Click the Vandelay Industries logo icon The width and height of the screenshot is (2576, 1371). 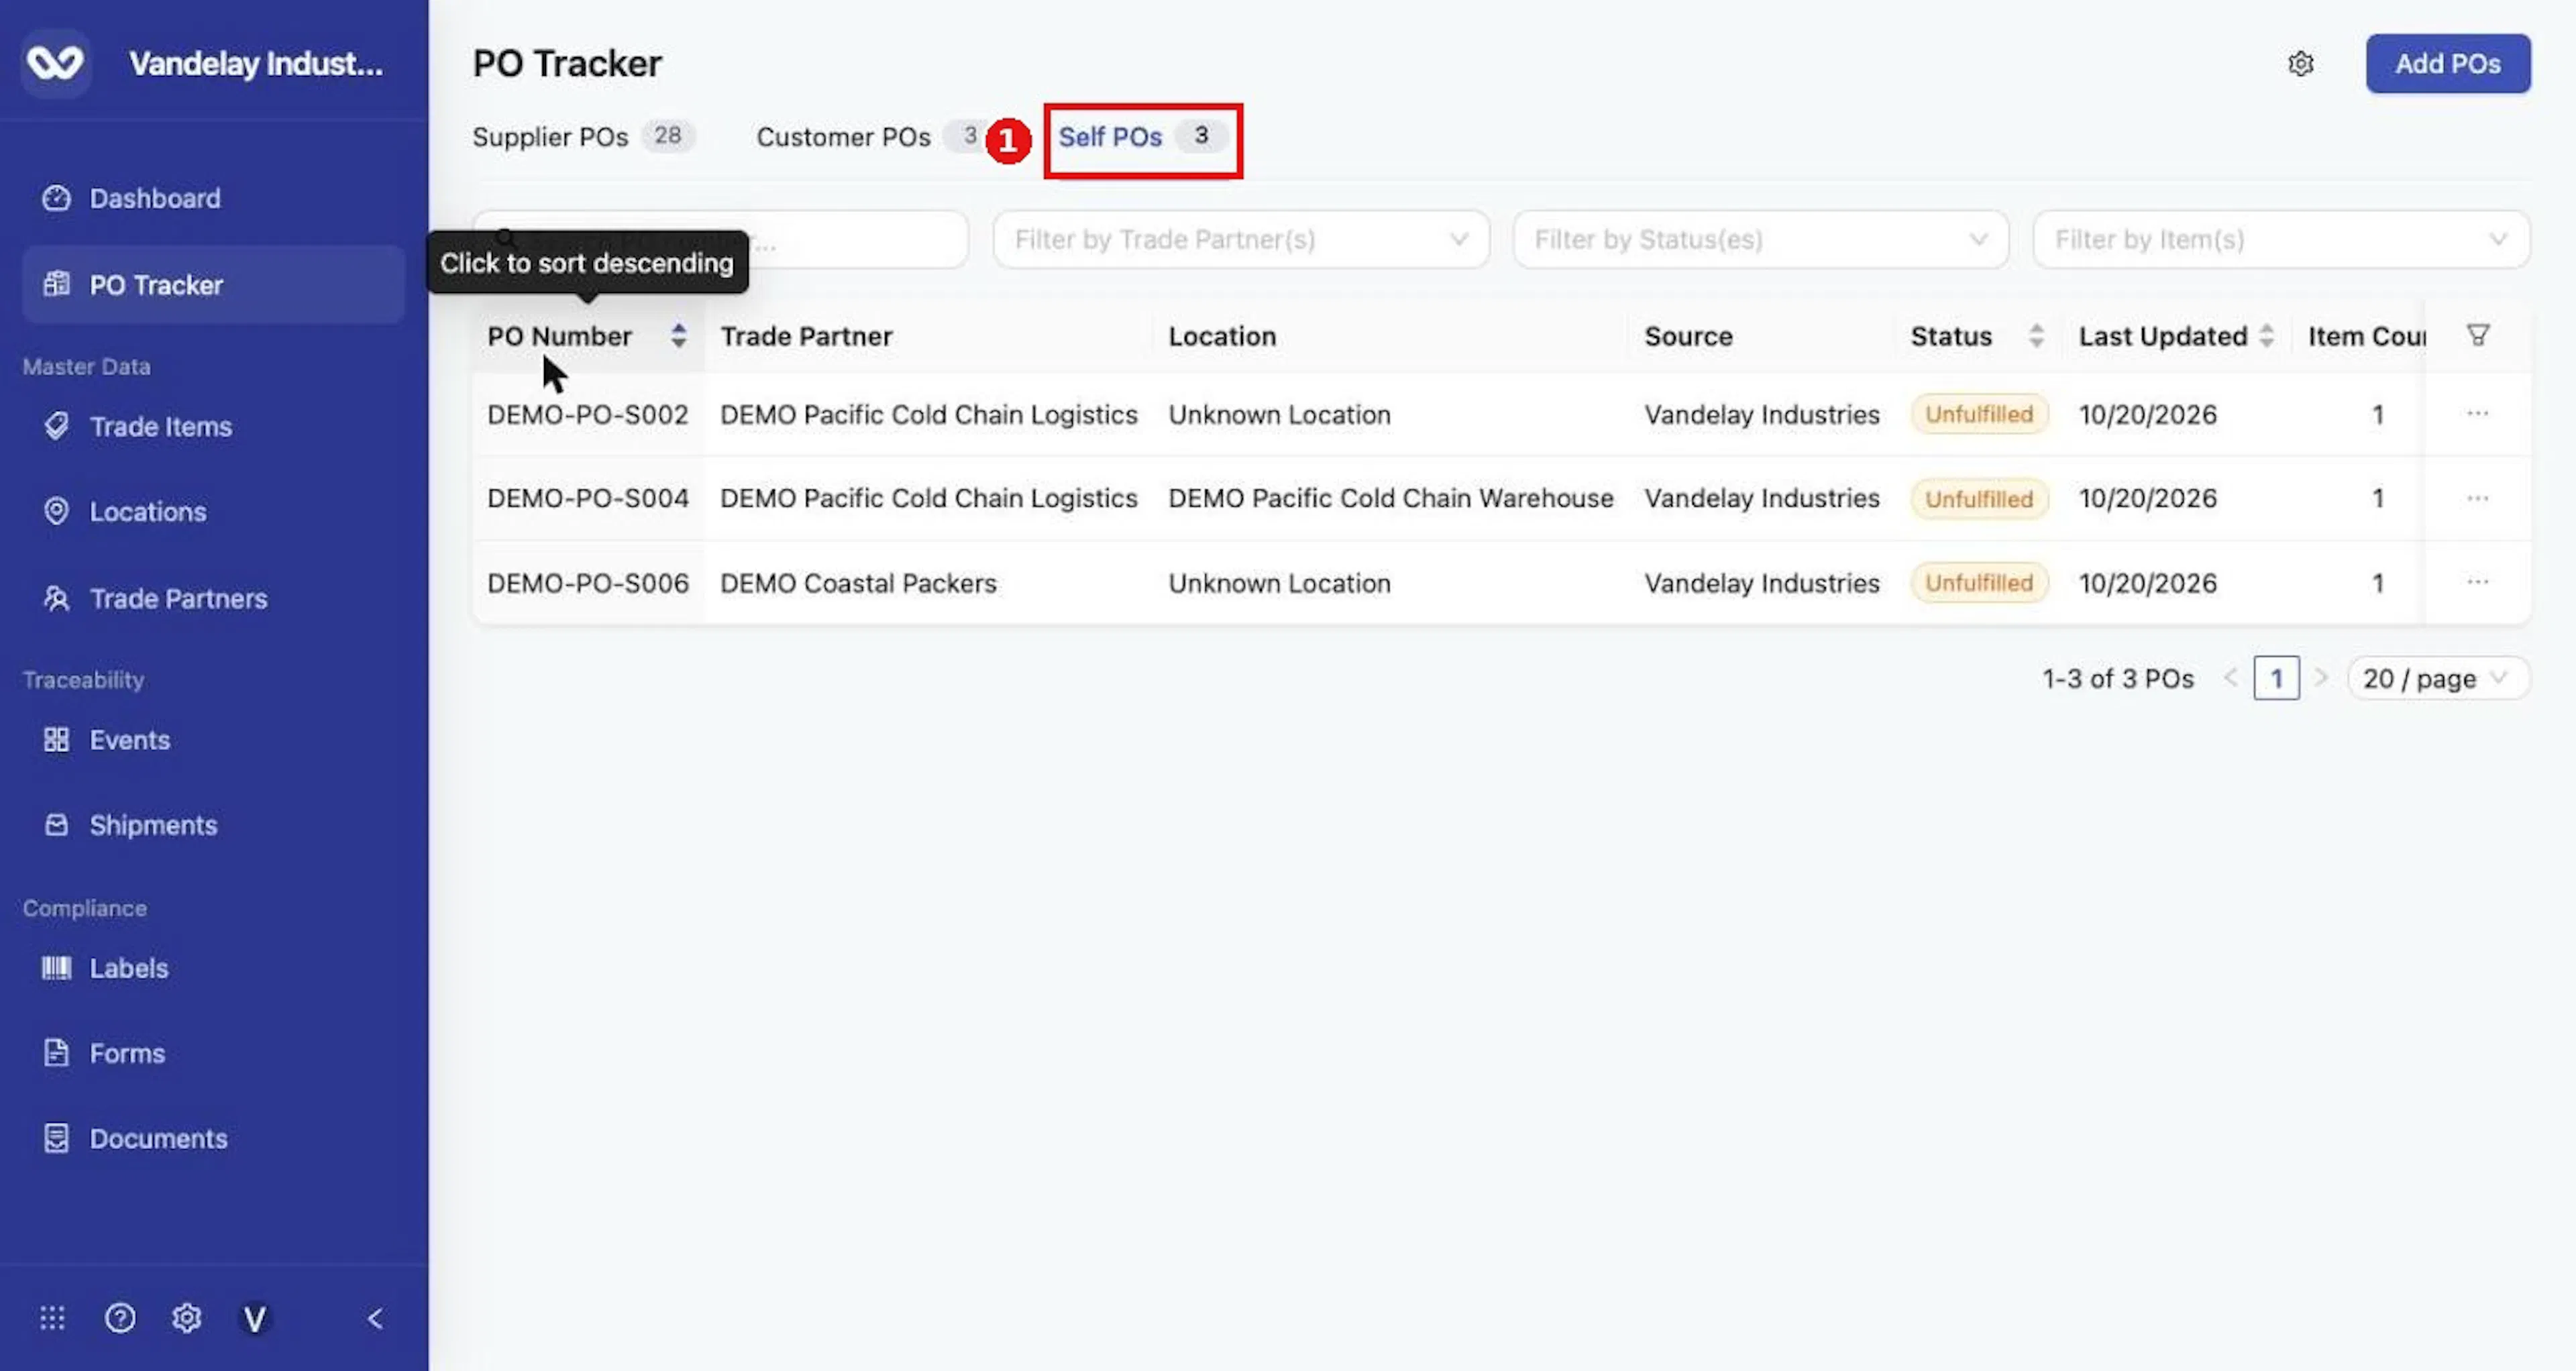(55, 63)
